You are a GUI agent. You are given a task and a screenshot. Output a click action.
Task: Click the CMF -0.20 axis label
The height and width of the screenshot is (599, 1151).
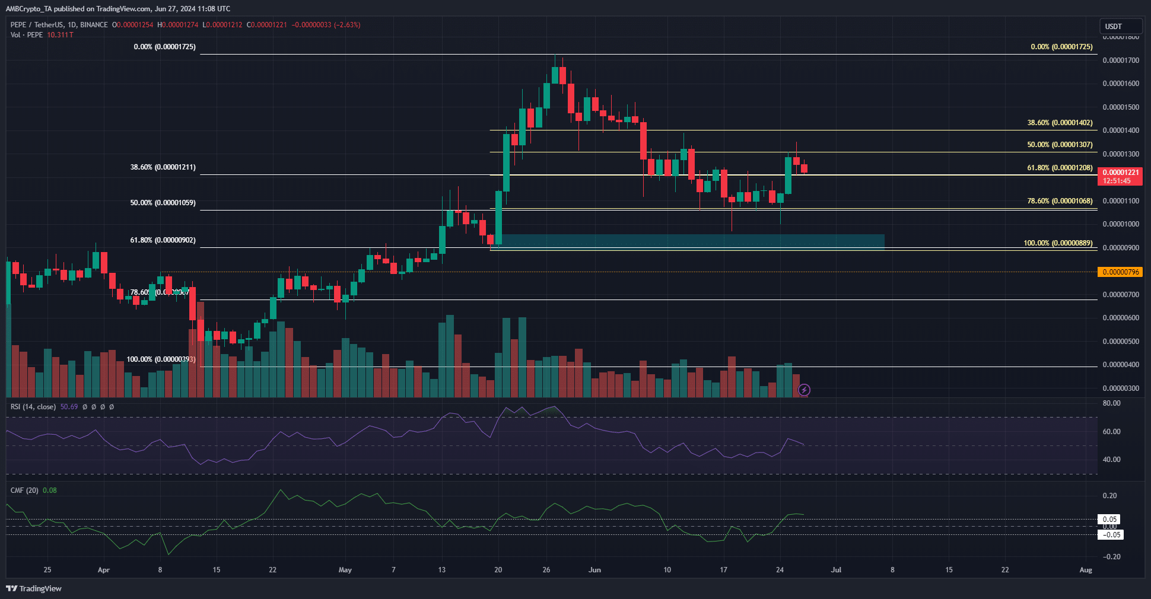click(1111, 557)
